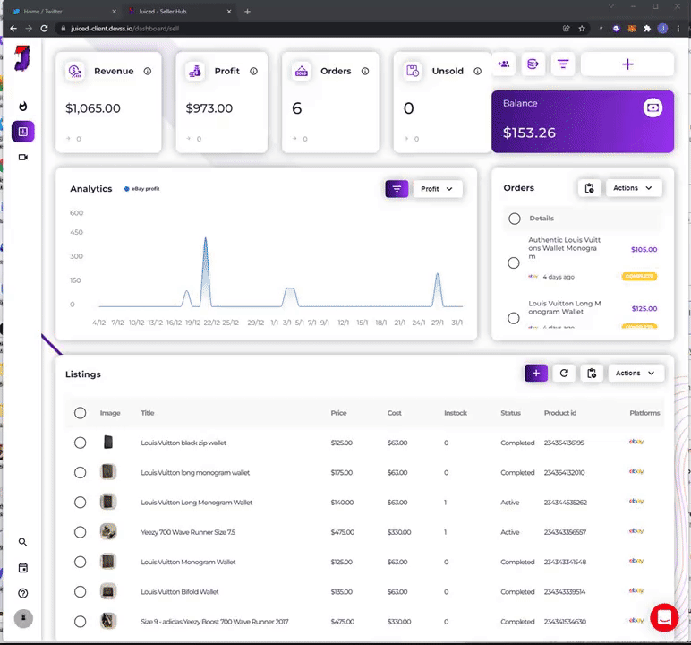This screenshot has height=645, width=691.
Task: Select the dashboard analytics sidebar item
Action: 23,132
